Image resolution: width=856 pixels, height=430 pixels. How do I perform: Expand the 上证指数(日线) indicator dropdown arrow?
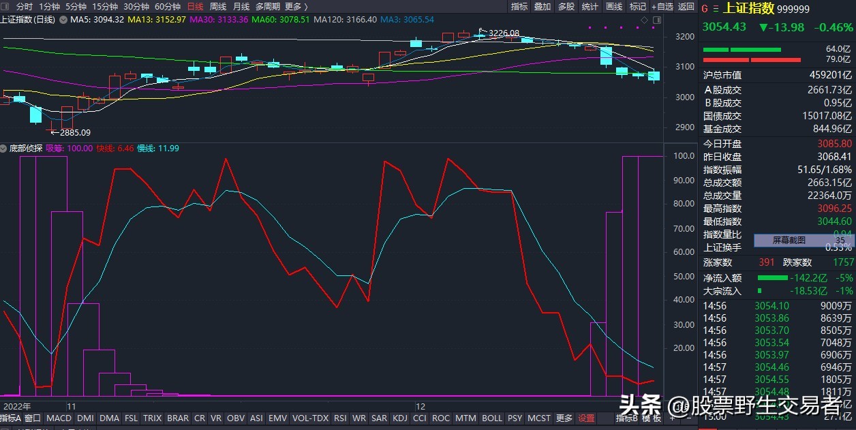[63, 20]
